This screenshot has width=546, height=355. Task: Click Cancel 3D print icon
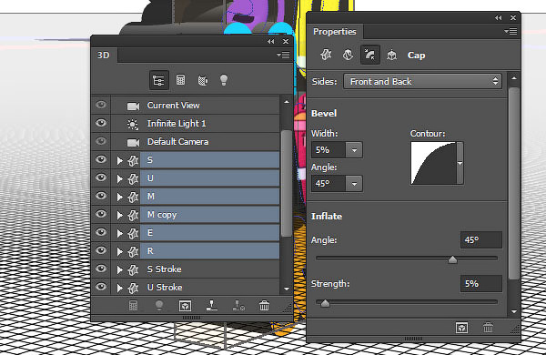pos(238,306)
